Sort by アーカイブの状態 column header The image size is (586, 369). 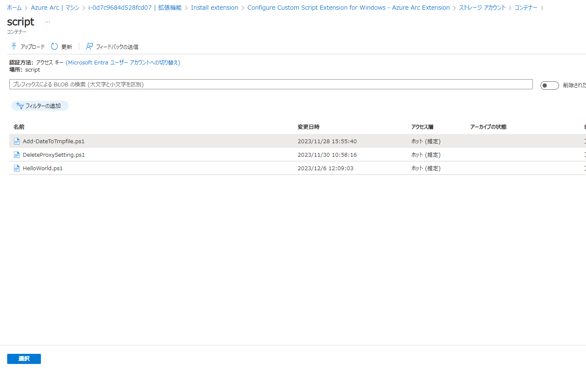pos(489,127)
